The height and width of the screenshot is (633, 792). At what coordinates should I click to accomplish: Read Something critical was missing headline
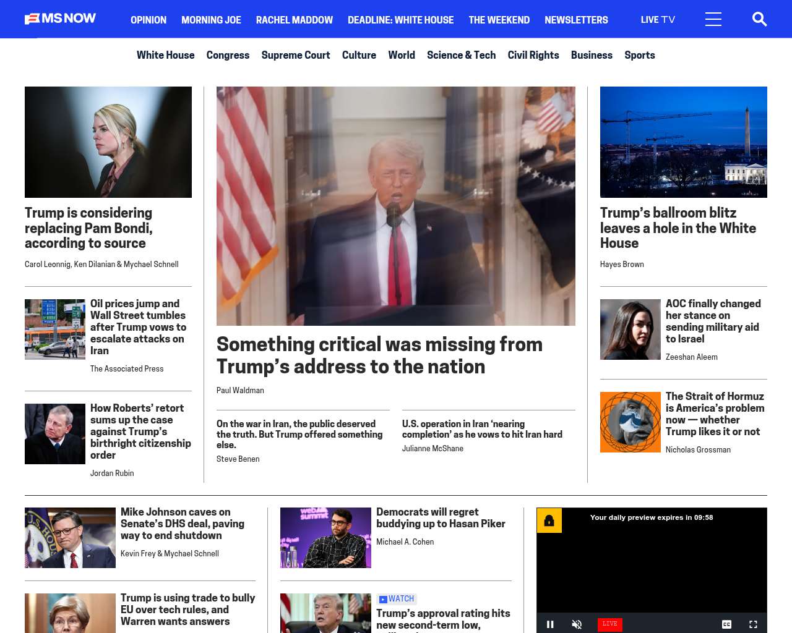click(x=379, y=355)
